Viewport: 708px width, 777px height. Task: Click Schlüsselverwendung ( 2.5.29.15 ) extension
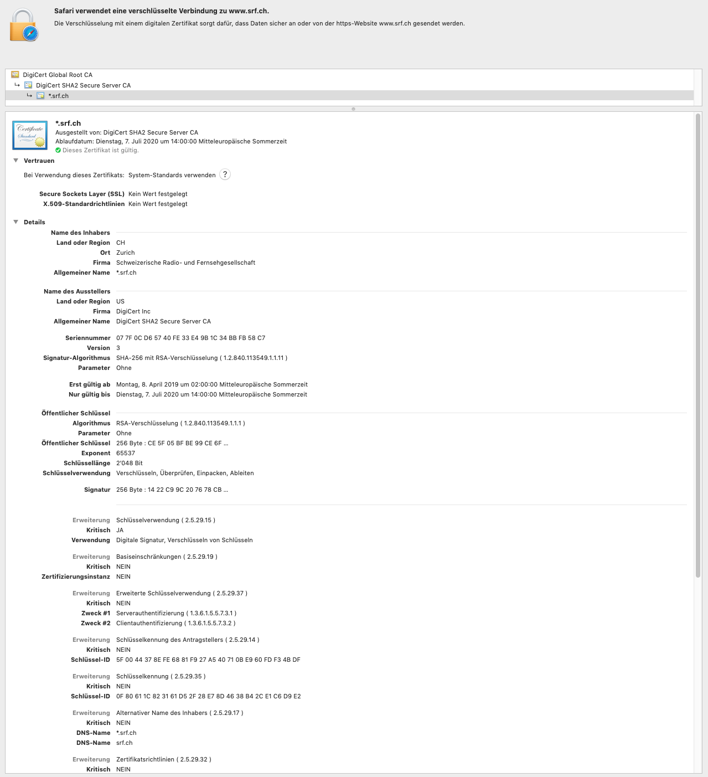[166, 520]
